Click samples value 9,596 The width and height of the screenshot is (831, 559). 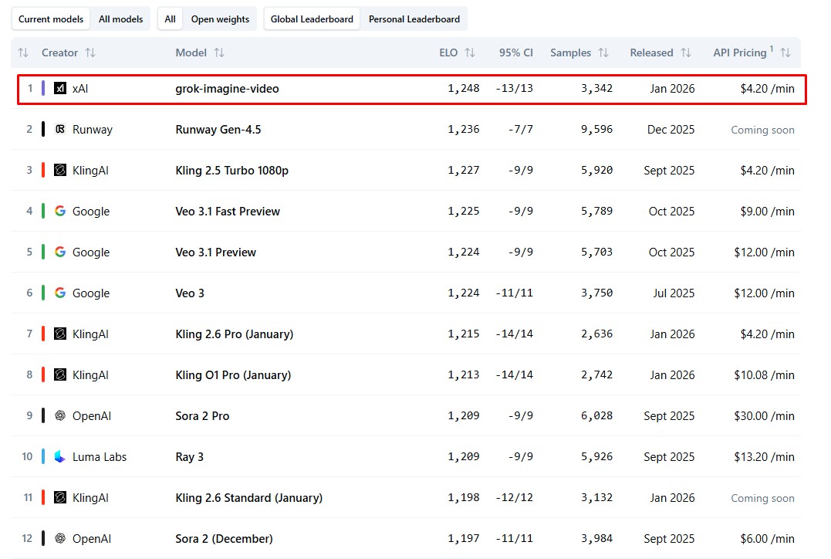click(596, 130)
